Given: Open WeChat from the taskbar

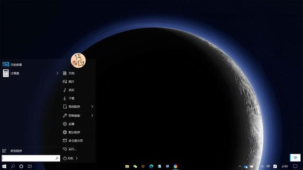Looking at the screenshot, I should [135, 166].
